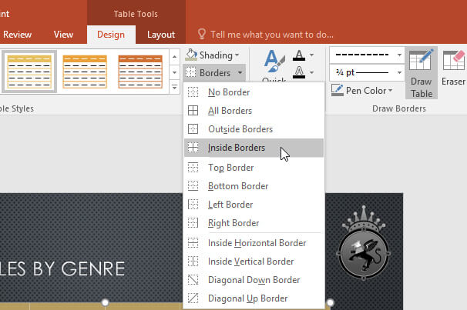Switch to the Review tab
This screenshot has height=310, width=467.
click(17, 35)
